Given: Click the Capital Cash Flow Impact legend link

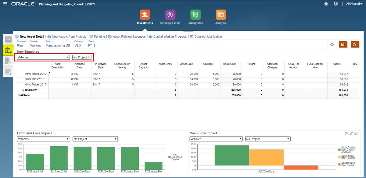Looking at the screenshot, I should click(x=348, y=164).
